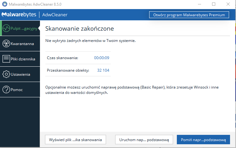This screenshot has width=236, height=148.
Task: Click scan time value 00:00:09
Action: point(102,58)
